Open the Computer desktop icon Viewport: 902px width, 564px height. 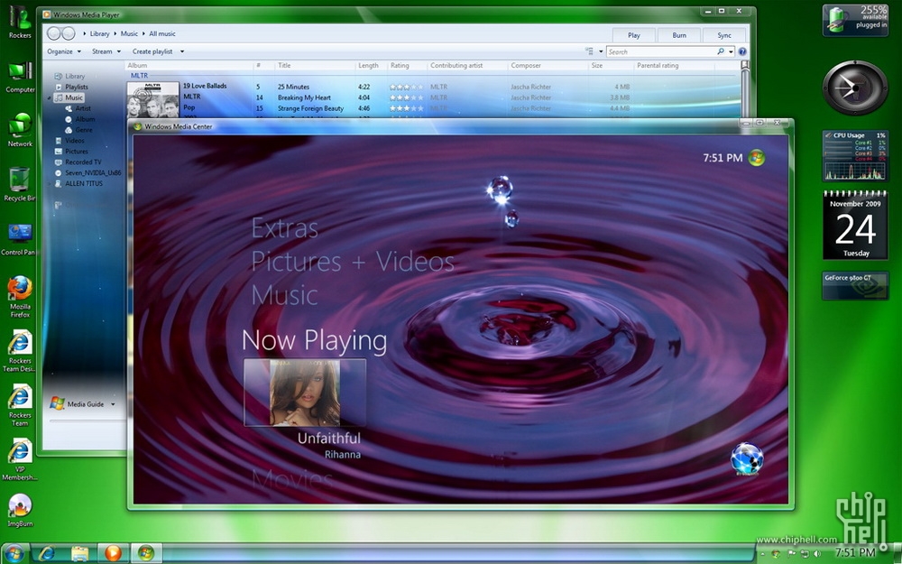[20, 75]
